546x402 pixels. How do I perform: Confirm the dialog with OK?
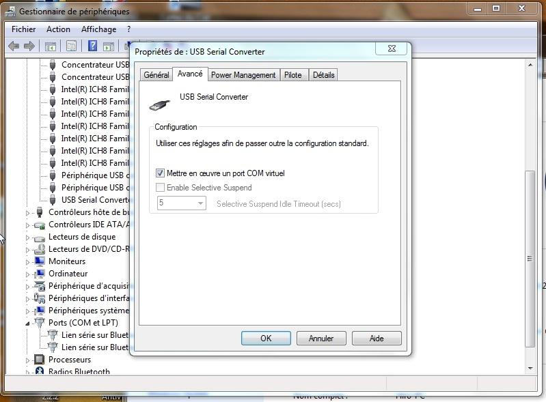click(x=266, y=339)
